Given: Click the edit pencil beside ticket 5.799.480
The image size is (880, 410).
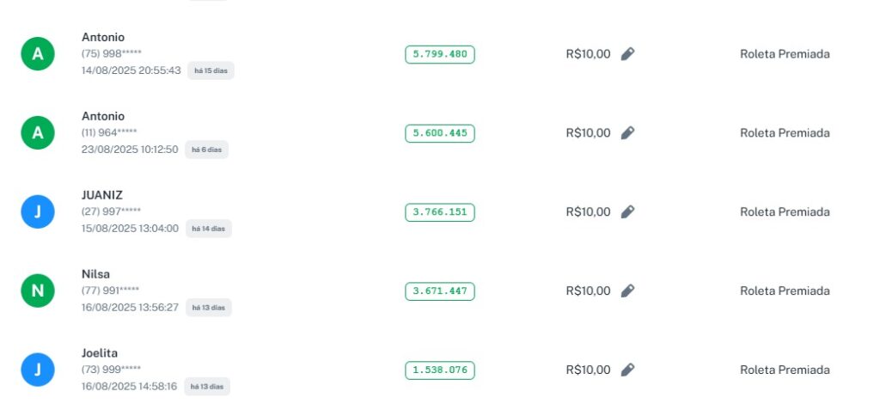Looking at the screenshot, I should (627, 54).
